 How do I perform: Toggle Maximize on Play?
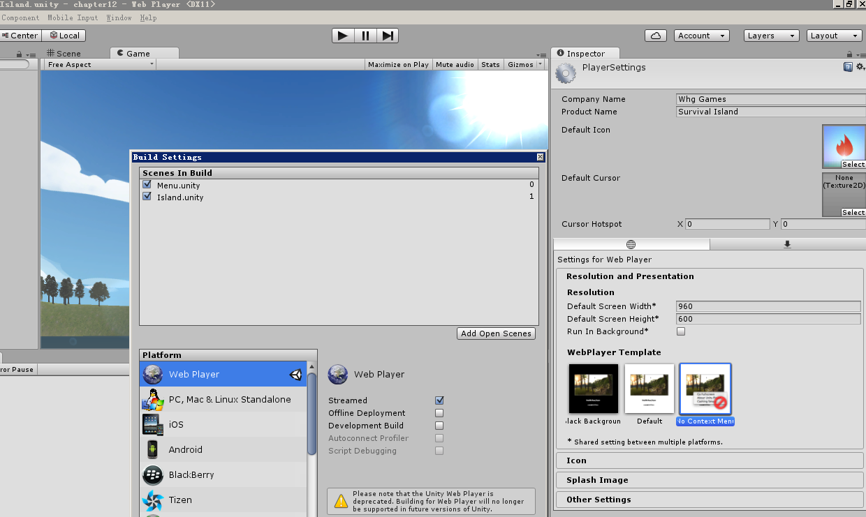[398, 64]
